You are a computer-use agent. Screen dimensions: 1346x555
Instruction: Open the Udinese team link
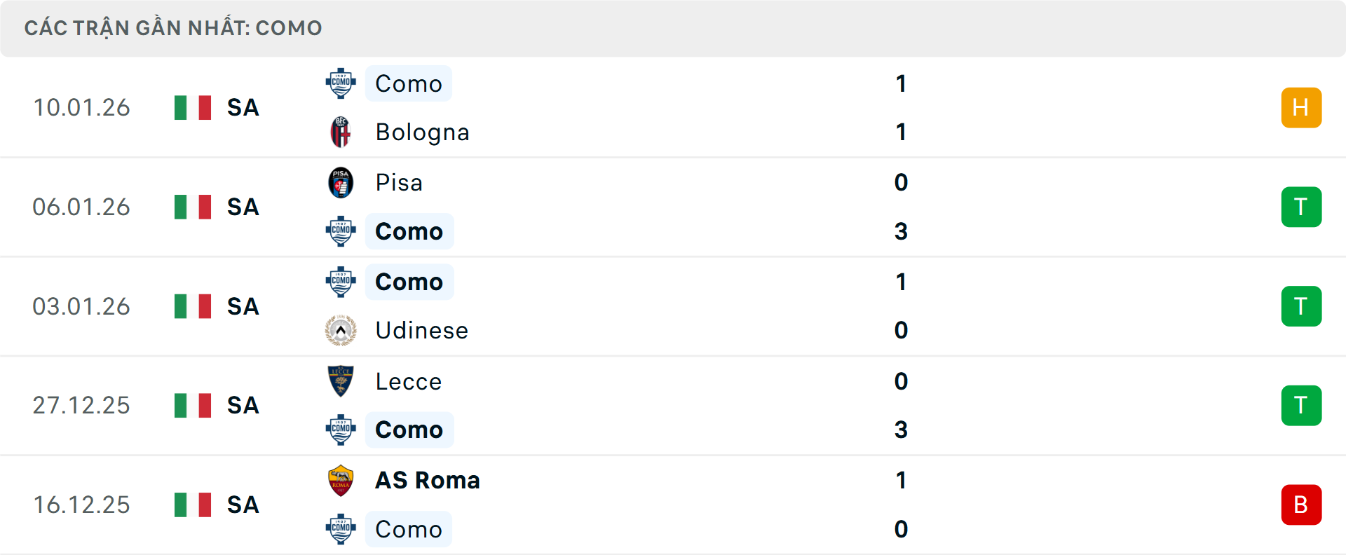click(421, 330)
